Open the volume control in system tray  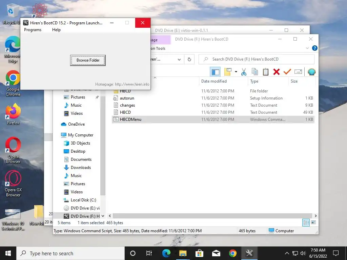point(303,253)
